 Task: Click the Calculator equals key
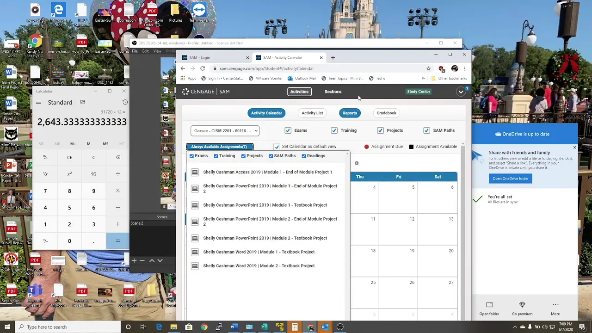(118, 240)
